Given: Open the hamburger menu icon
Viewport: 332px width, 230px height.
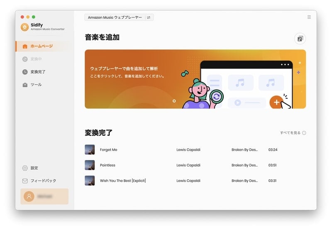Looking at the screenshot, I should point(309,17).
